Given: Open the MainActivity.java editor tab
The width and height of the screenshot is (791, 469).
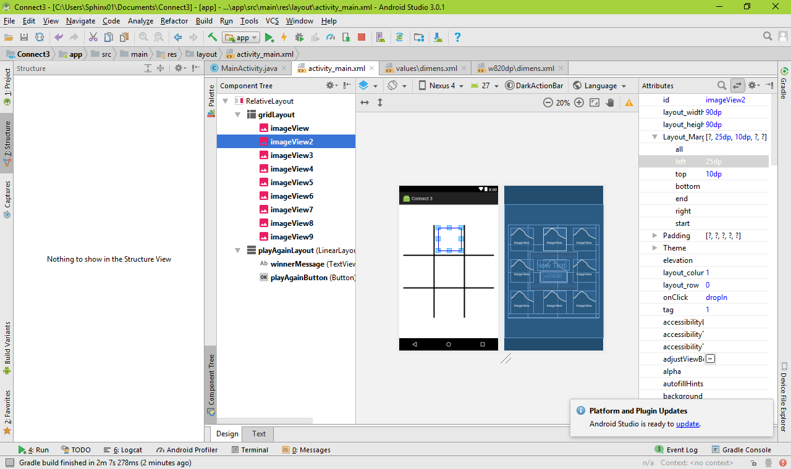Looking at the screenshot, I should 247,68.
